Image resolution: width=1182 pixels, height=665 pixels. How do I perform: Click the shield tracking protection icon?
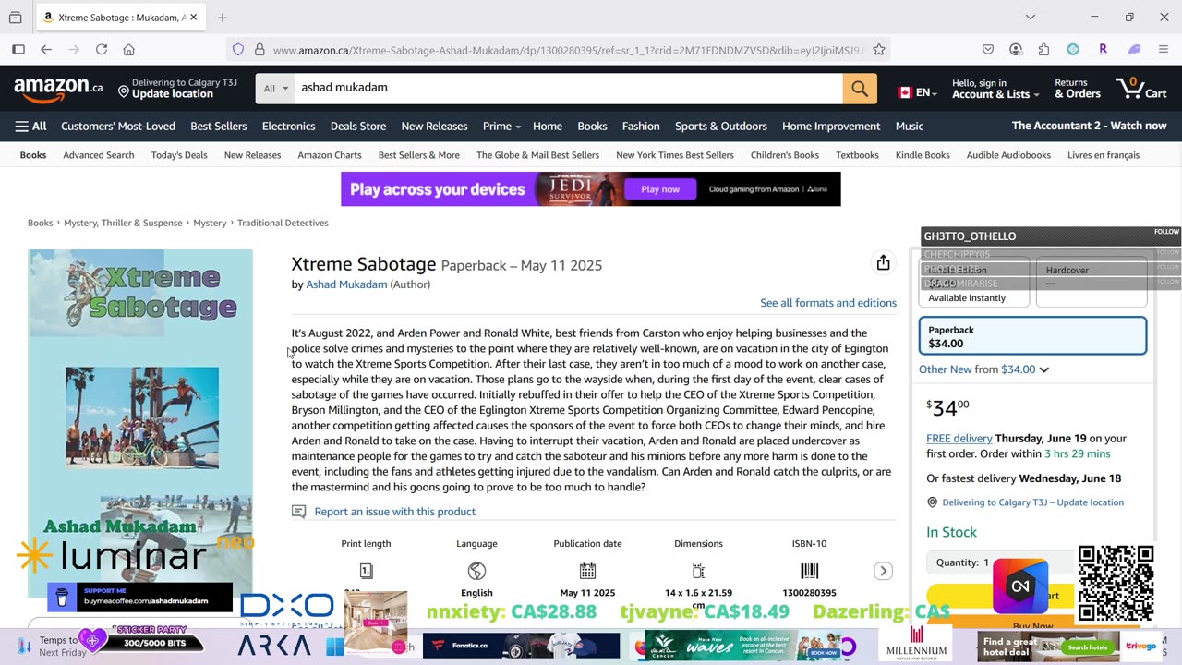[238, 50]
